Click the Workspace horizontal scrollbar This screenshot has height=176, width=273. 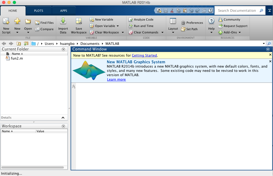(x=33, y=167)
